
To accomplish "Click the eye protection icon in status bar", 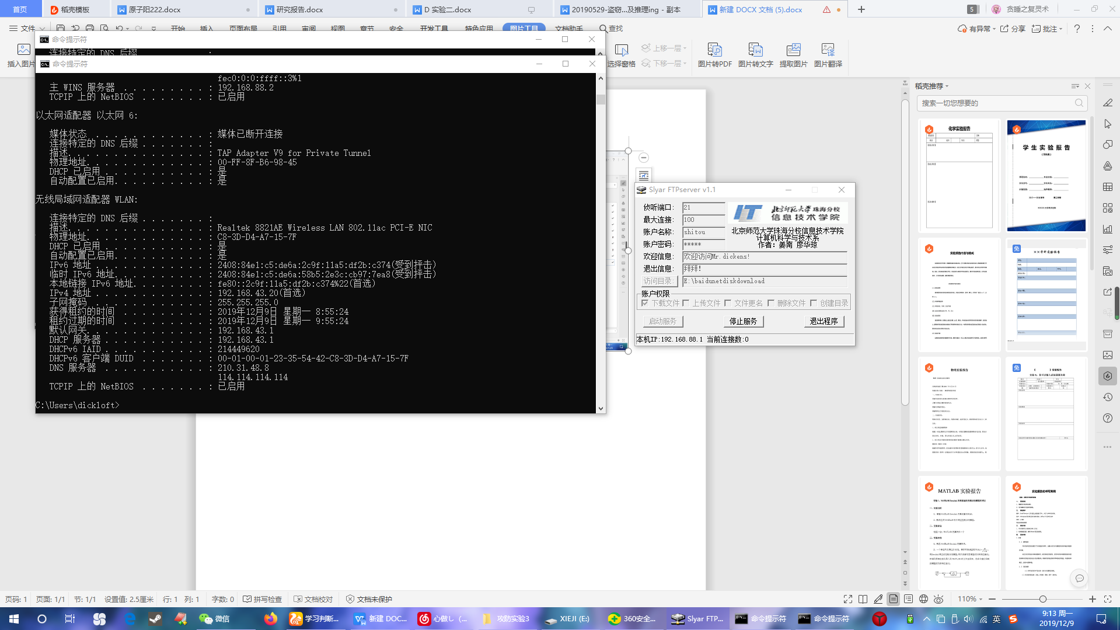I will click(x=938, y=599).
